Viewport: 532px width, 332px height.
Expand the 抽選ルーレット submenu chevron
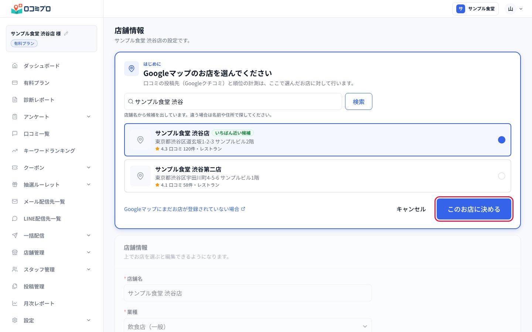[89, 184]
